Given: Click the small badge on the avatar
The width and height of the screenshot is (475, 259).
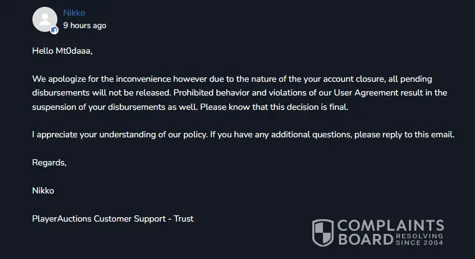Looking at the screenshot, I should pyautogui.click(x=55, y=30).
